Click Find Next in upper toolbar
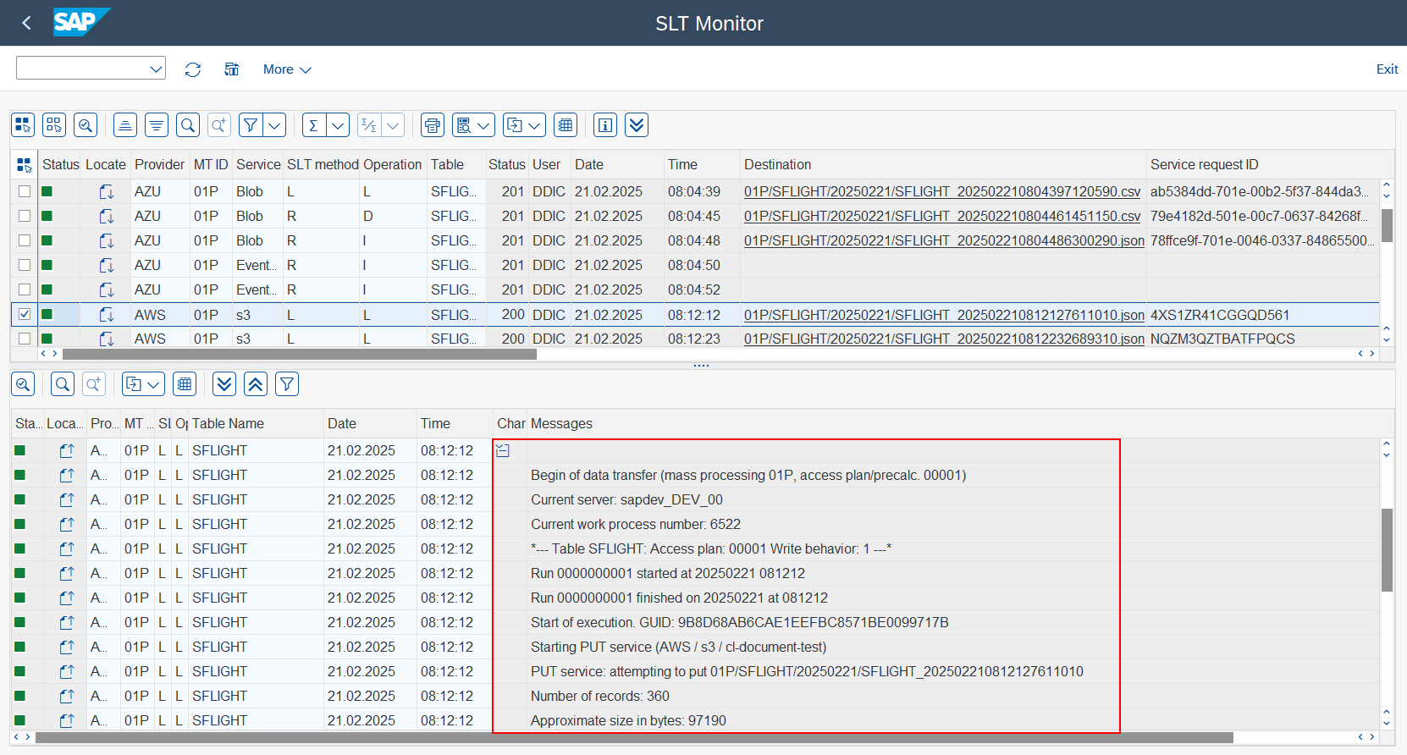The image size is (1407, 755). (219, 125)
